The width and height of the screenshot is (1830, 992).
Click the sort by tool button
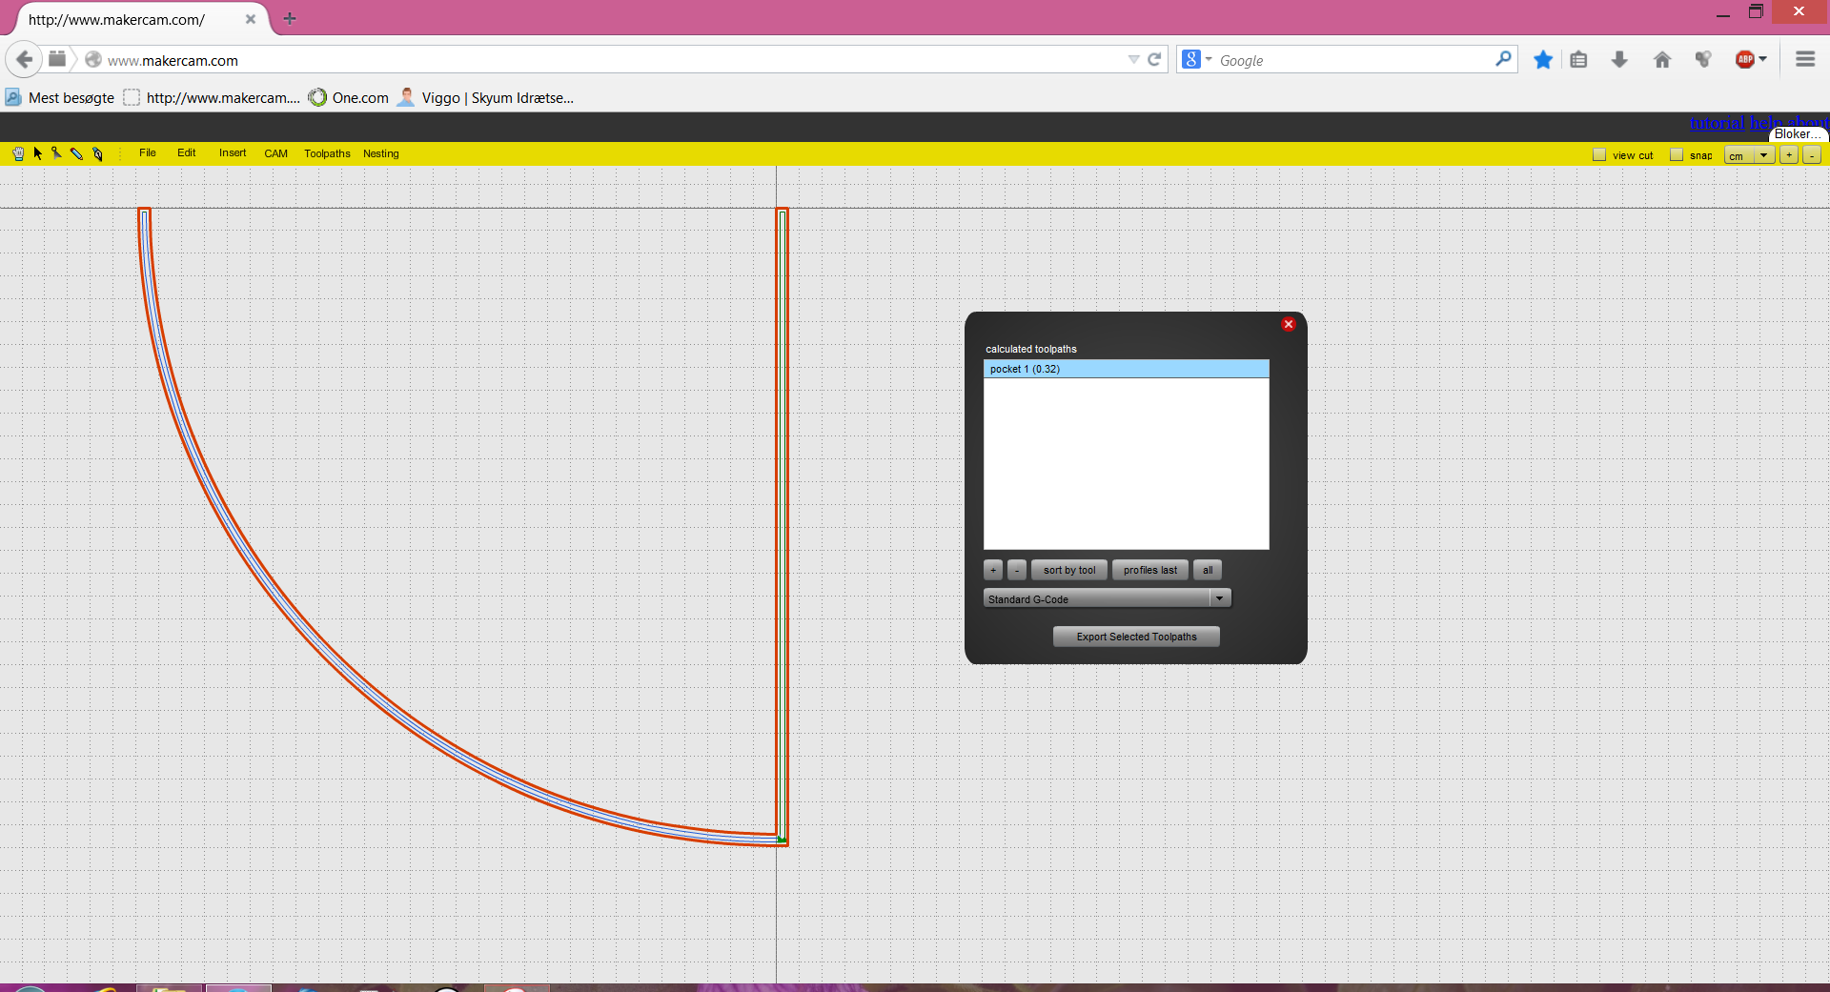coord(1068,570)
